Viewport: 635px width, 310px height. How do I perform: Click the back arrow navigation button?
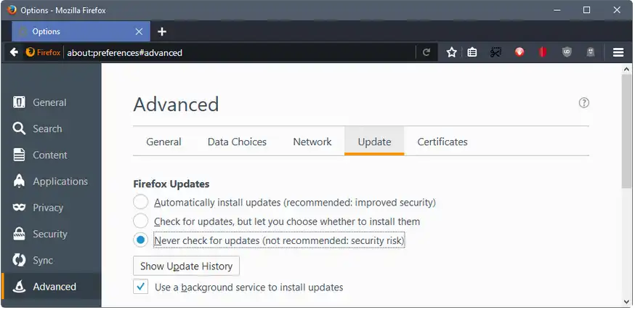pyautogui.click(x=15, y=52)
